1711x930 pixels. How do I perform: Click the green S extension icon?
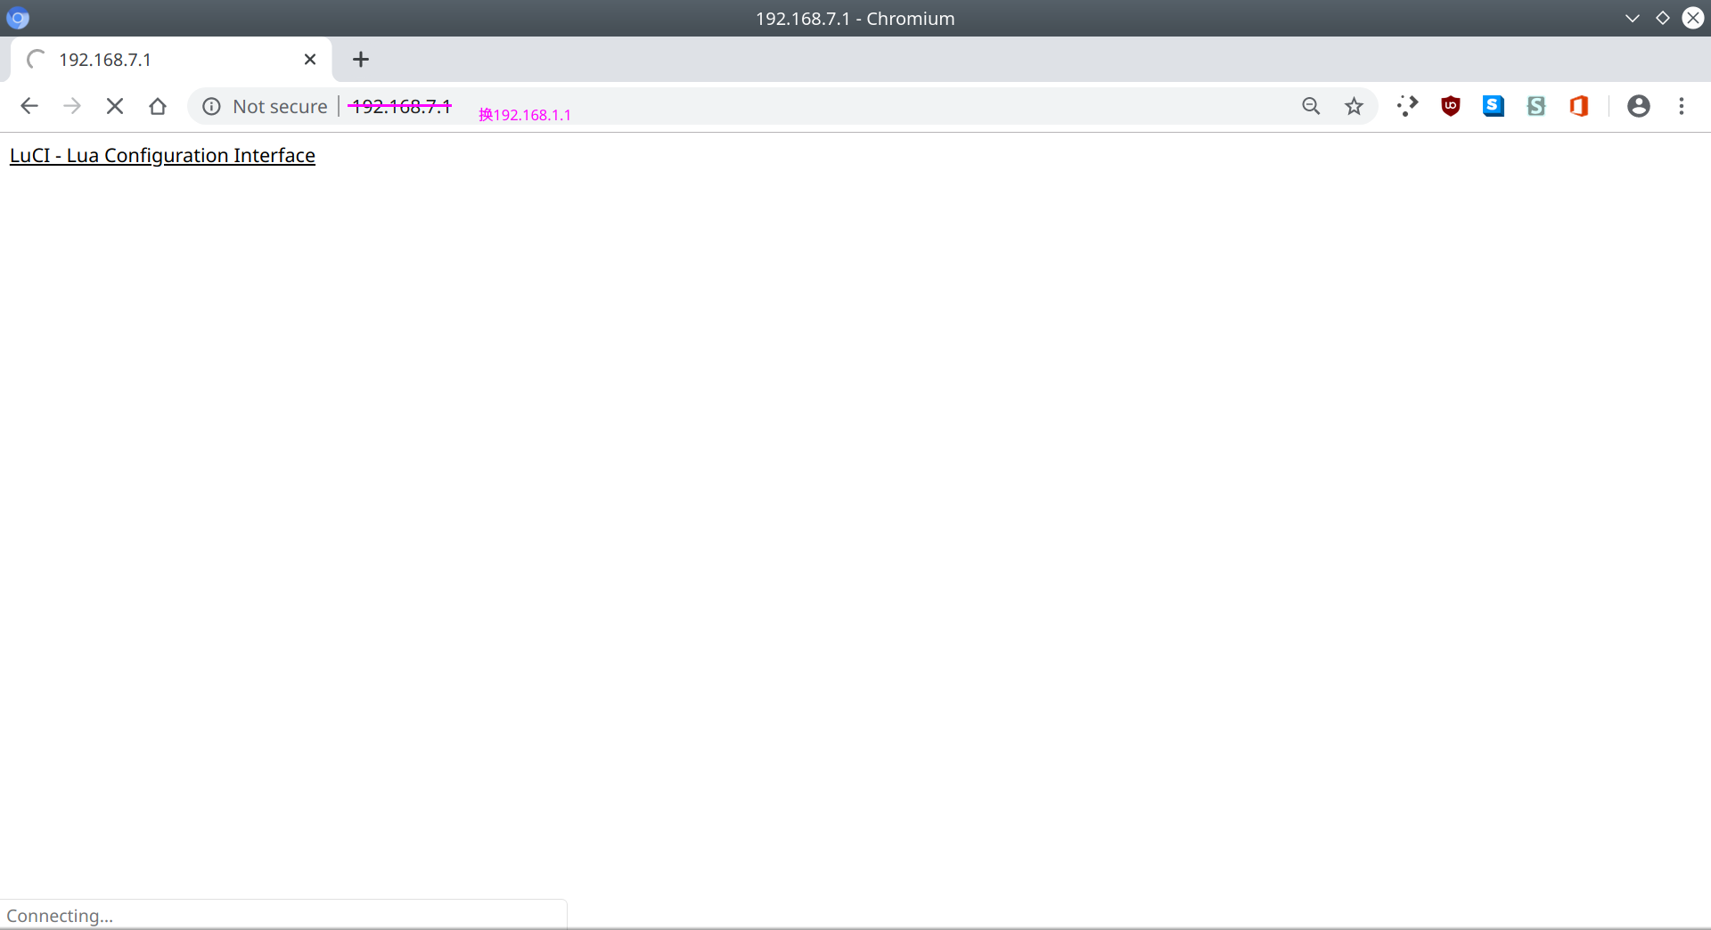click(x=1535, y=107)
